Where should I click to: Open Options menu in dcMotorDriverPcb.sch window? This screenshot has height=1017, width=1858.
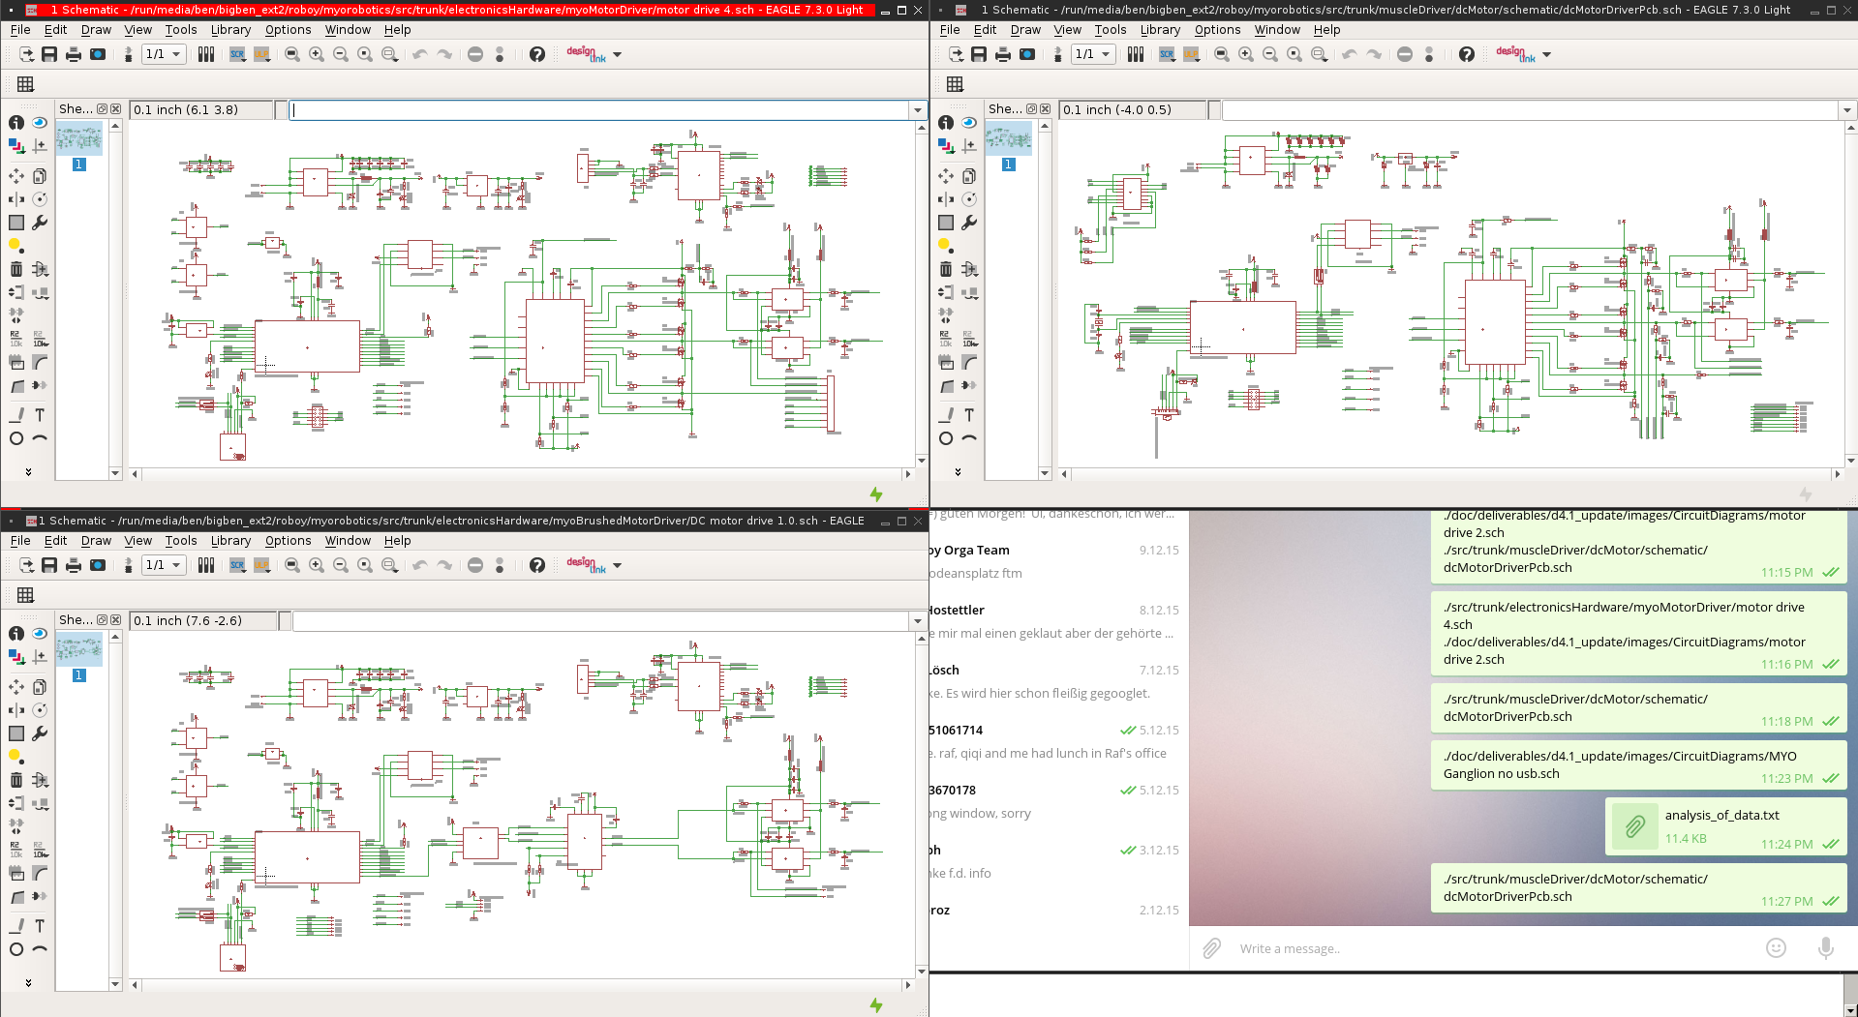1217,30
